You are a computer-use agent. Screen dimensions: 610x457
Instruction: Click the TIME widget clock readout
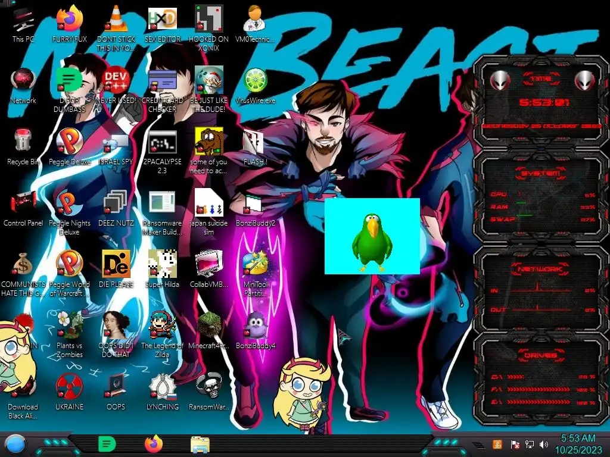coord(544,102)
